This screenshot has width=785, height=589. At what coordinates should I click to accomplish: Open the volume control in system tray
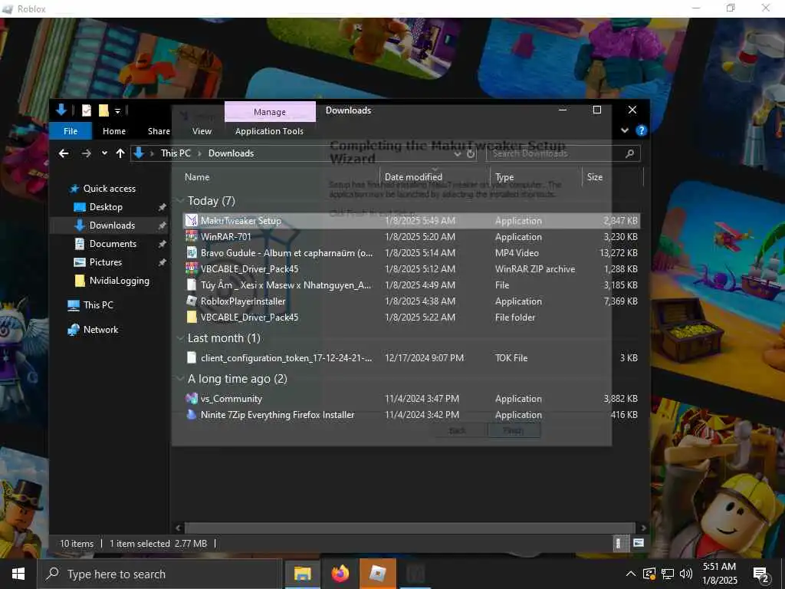(686, 574)
